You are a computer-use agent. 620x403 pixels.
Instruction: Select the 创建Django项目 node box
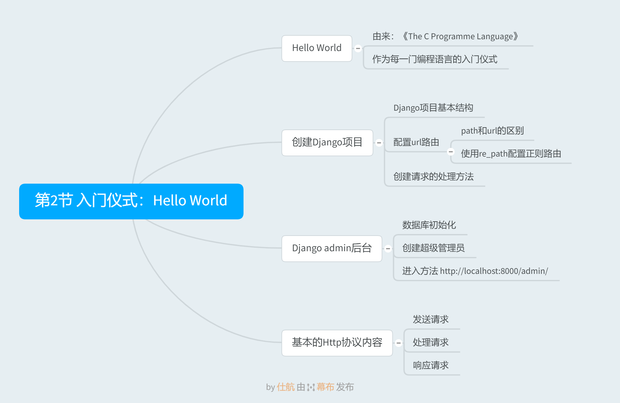pos(327,143)
